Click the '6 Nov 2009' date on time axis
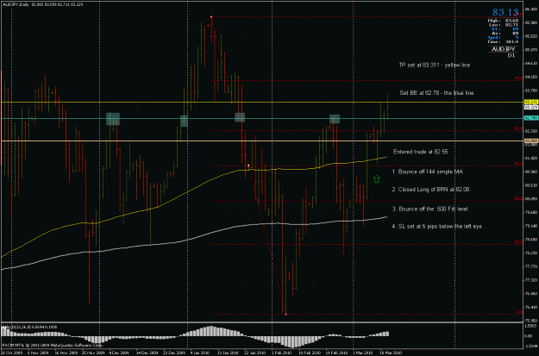 pyautogui.click(x=38, y=353)
